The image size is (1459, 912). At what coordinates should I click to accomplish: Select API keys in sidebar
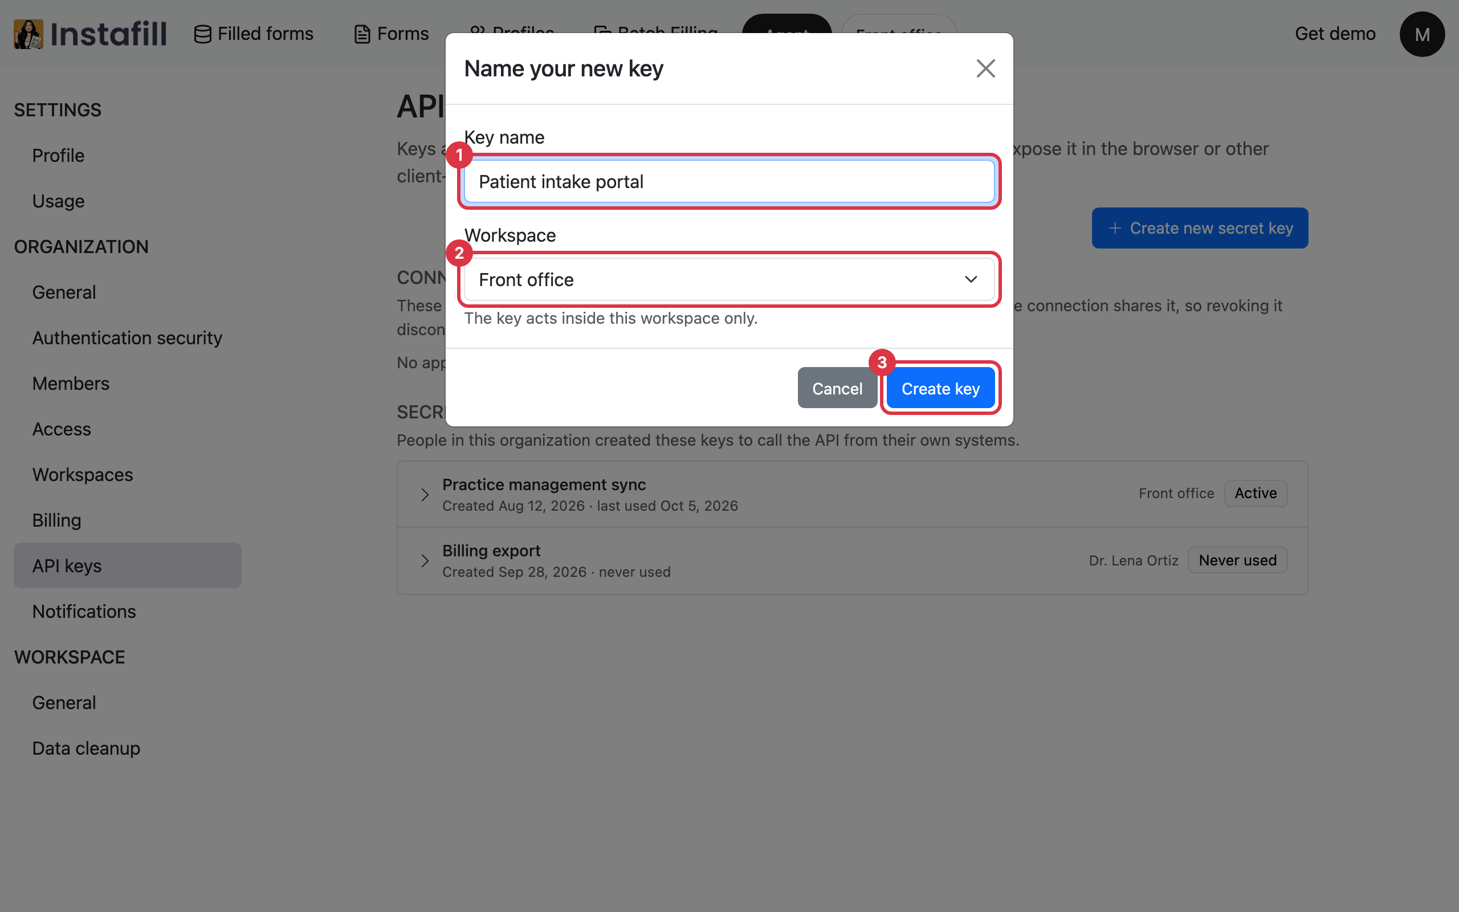[x=127, y=566]
